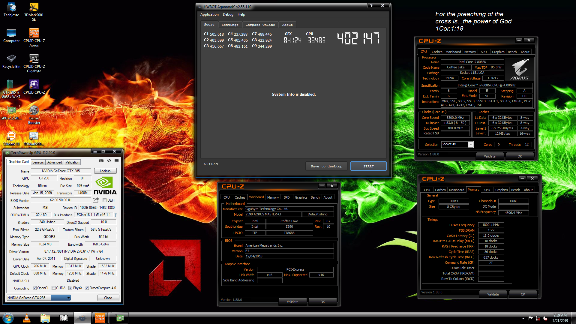The image size is (576, 324).
Task: Open Bench tab in the top-right CPU-Z window
Action: (x=512, y=52)
